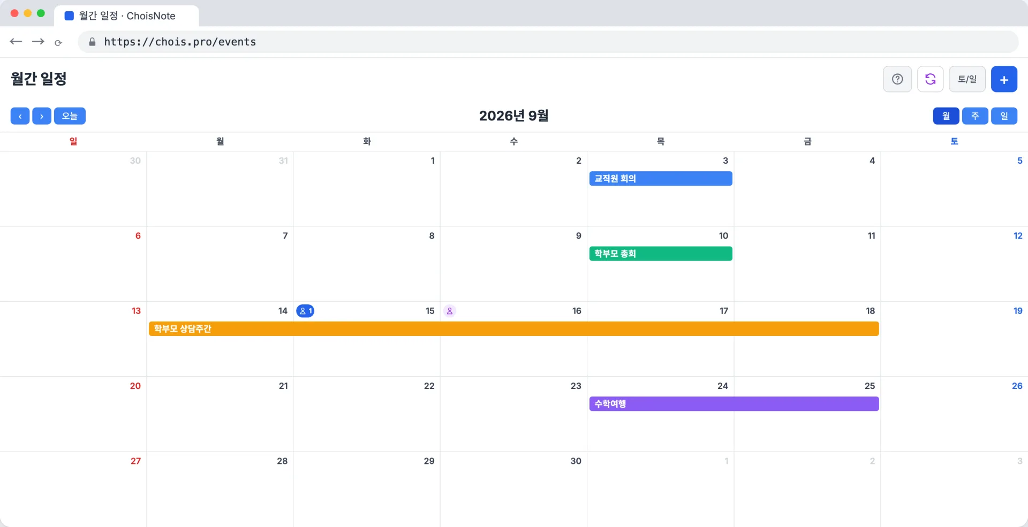Click the blue person badge on the 15th
Screen dimensions: 1028x527
coord(305,311)
